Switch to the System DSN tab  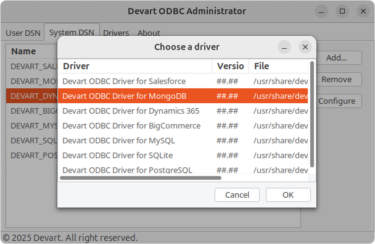[72, 32]
